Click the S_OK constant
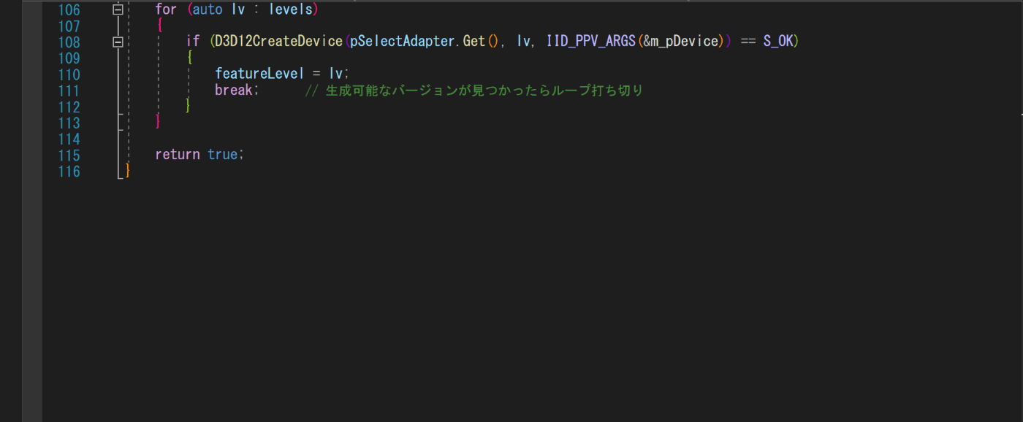This screenshot has width=1023, height=422. pyautogui.click(x=777, y=42)
